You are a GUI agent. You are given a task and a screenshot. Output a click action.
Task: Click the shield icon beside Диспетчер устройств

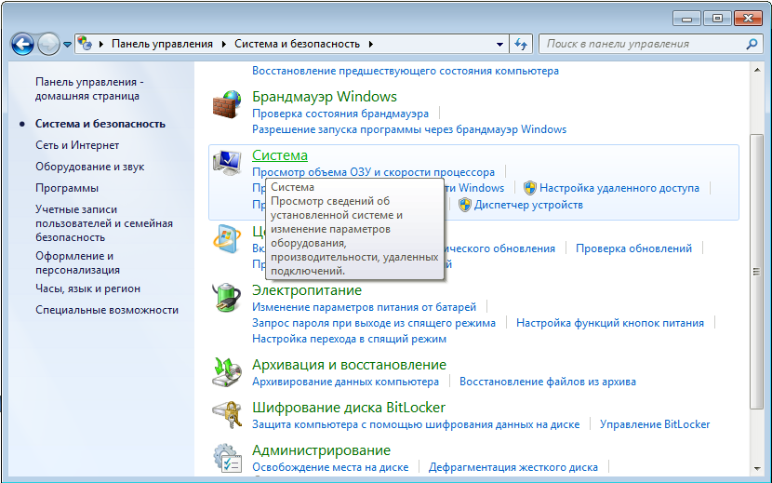click(465, 205)
